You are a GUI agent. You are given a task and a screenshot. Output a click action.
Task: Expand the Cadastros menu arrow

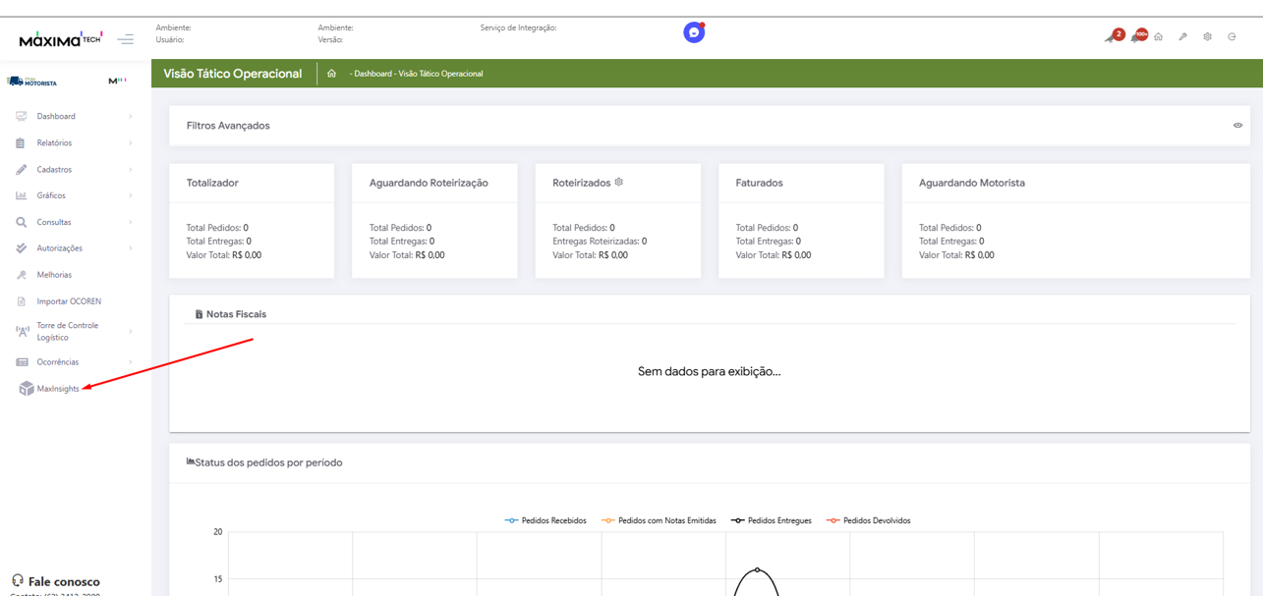[x=130, y=170]
